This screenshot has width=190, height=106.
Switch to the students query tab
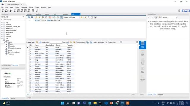tap(39, 14)
